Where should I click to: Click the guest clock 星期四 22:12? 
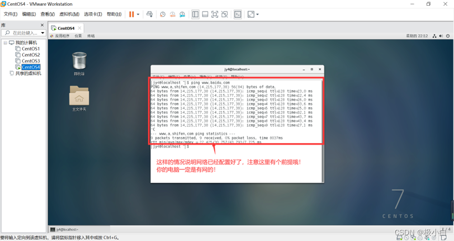coord(417,36)
